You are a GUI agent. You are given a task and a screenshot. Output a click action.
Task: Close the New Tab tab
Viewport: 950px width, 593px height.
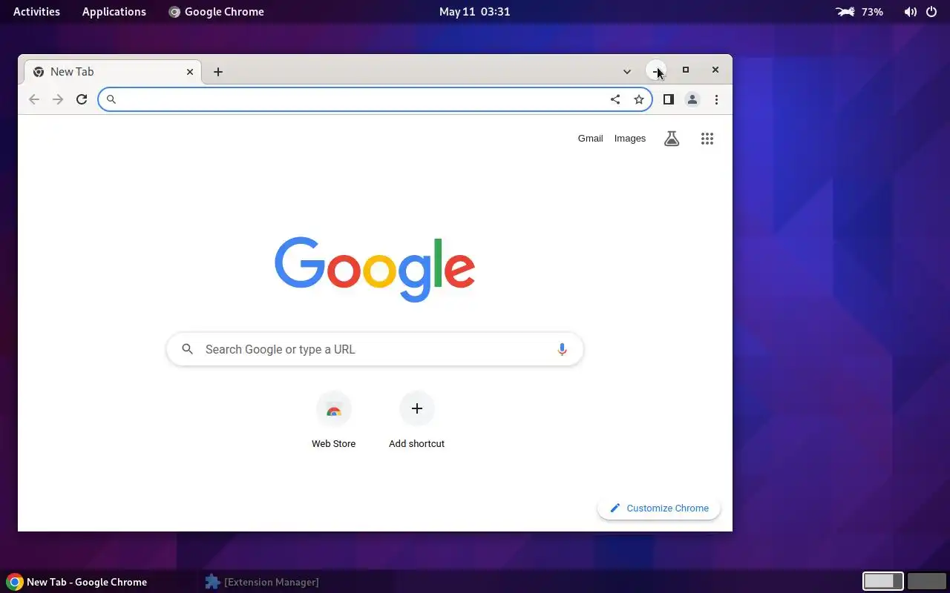[x=190, y=72]
